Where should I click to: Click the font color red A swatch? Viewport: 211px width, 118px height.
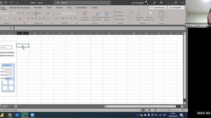20,18
